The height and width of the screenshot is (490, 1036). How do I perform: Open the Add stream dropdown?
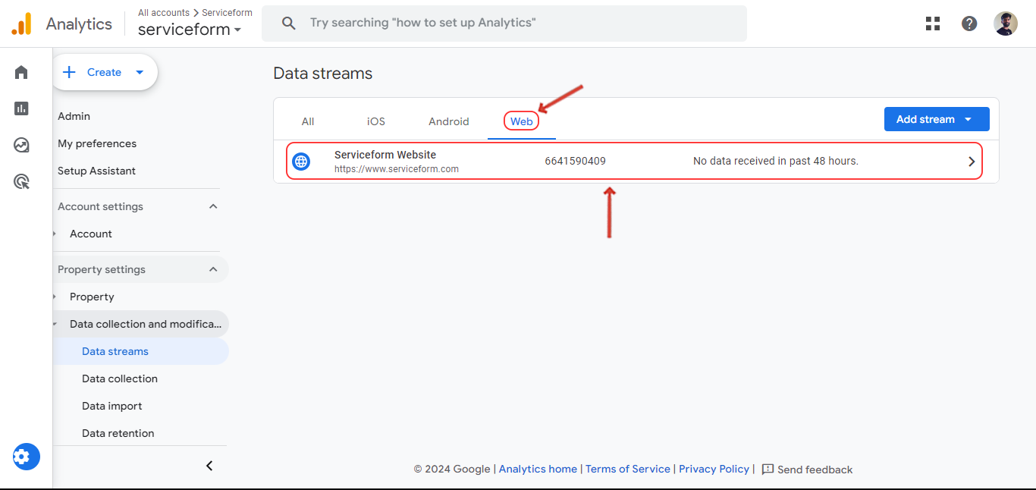pyautogui.click(x=937, y=119)
